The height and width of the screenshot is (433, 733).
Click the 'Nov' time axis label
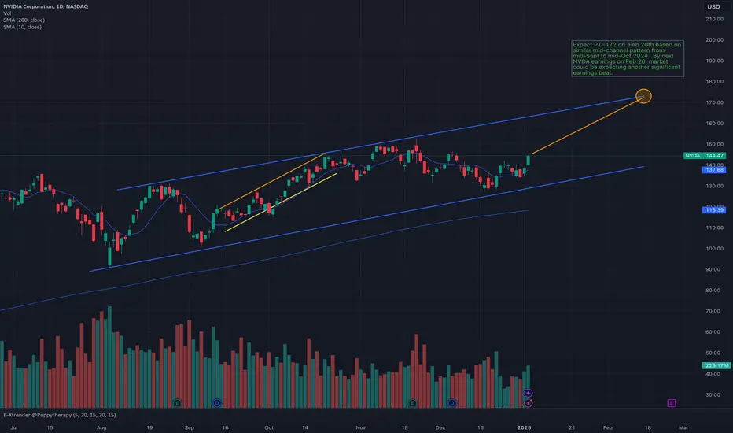(x=360, y=427)
